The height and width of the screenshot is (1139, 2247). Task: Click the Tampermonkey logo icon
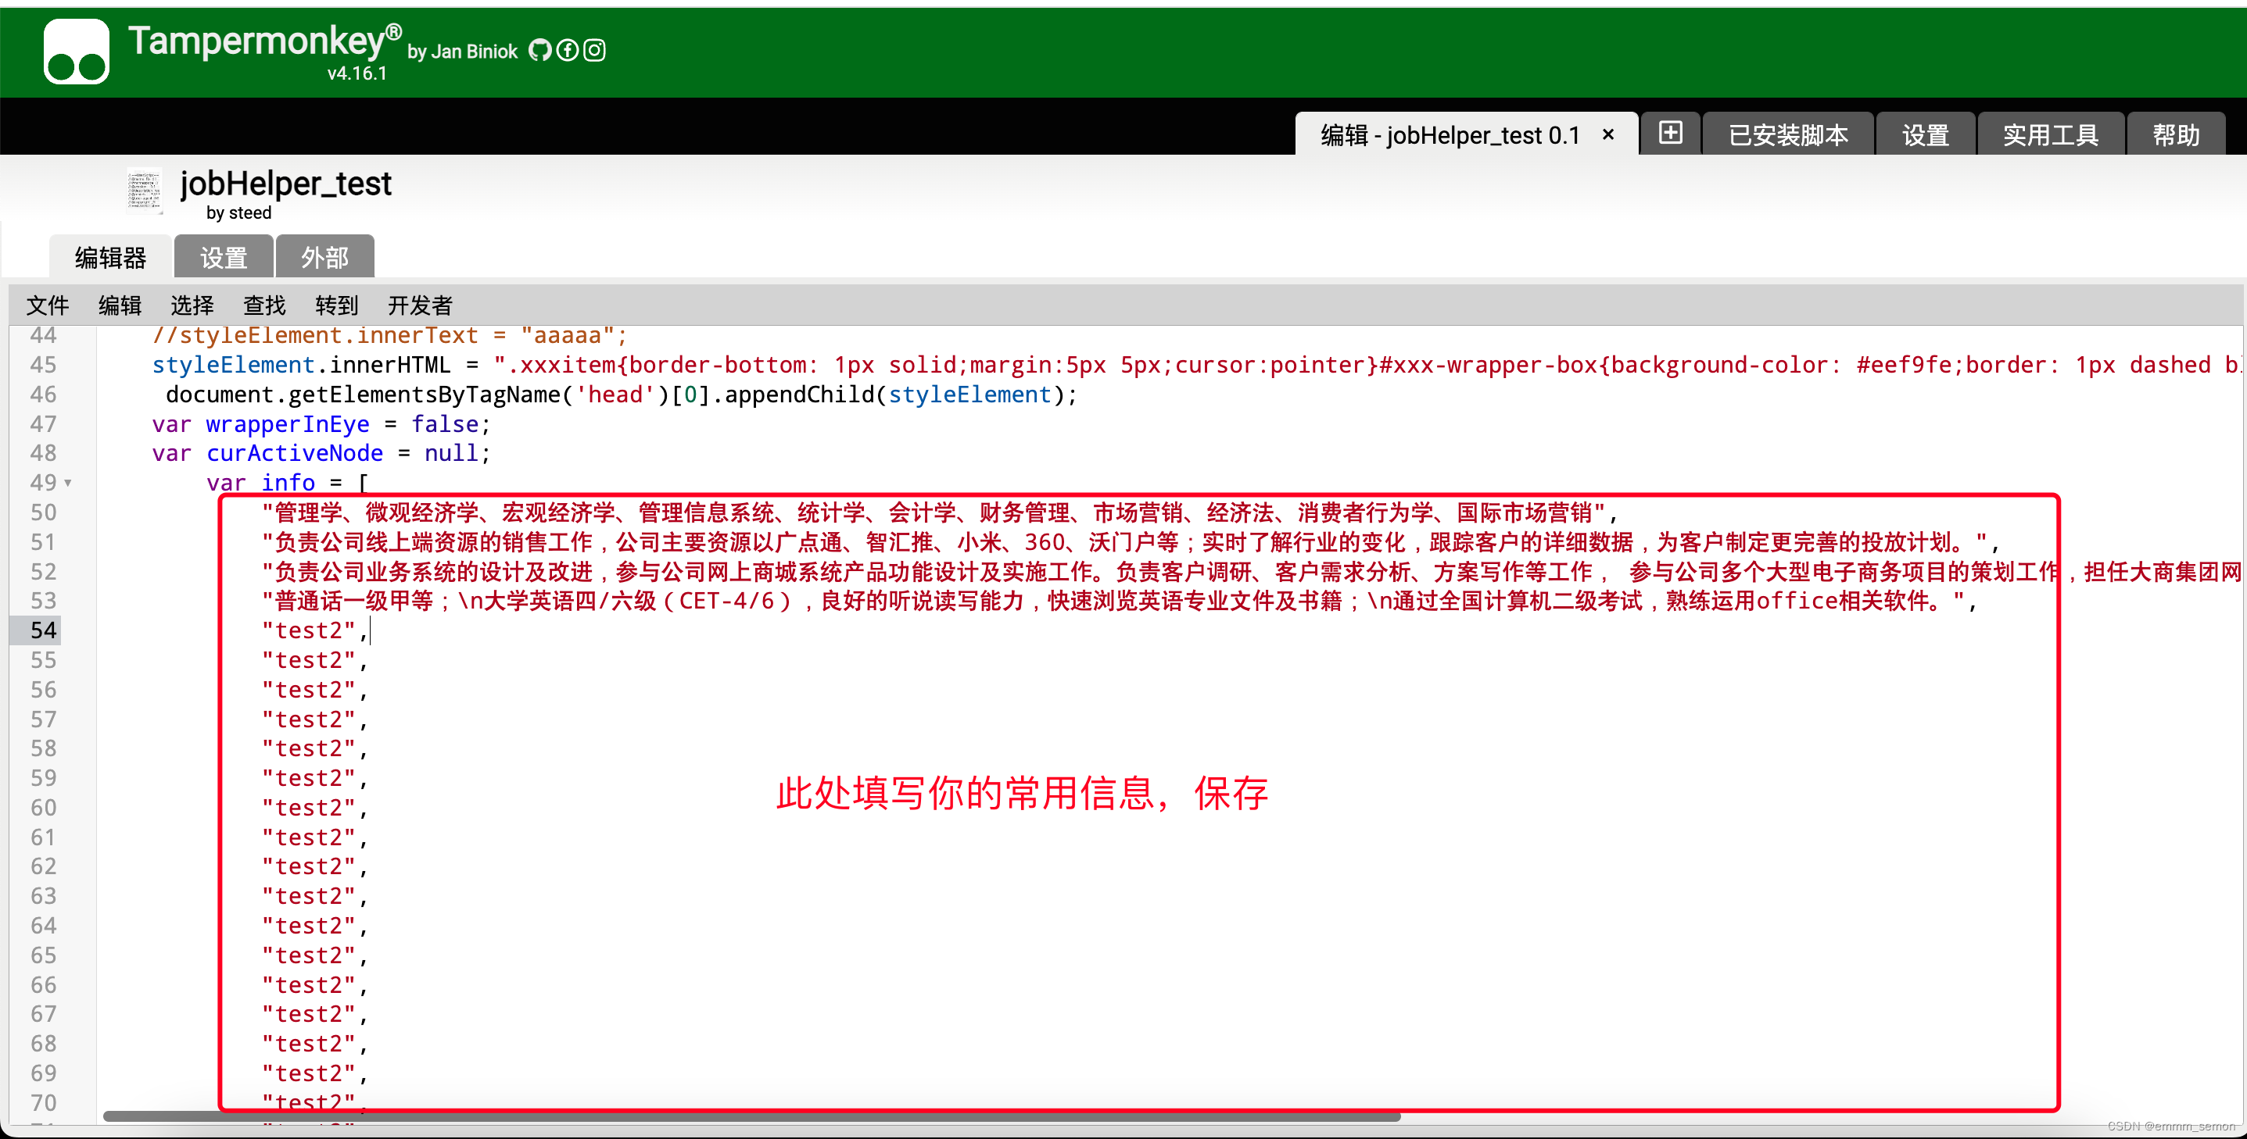[x=77, y=52]
